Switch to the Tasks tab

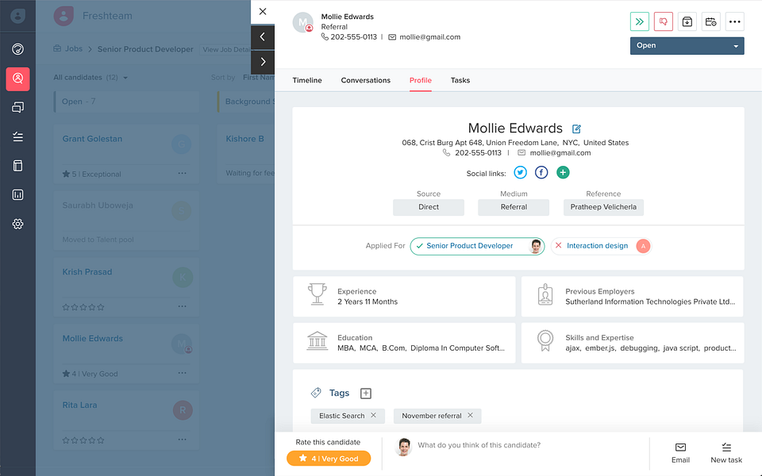coord(460,80)
